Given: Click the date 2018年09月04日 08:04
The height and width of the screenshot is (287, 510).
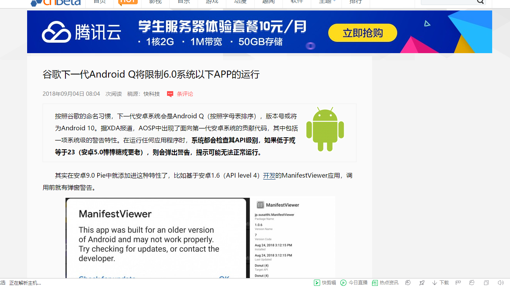Looking at the screenshot, I should pyautogui.click(x=71, y=94).
